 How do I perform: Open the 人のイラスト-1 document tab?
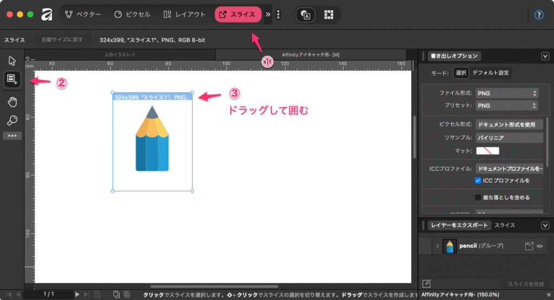point(120,55)
